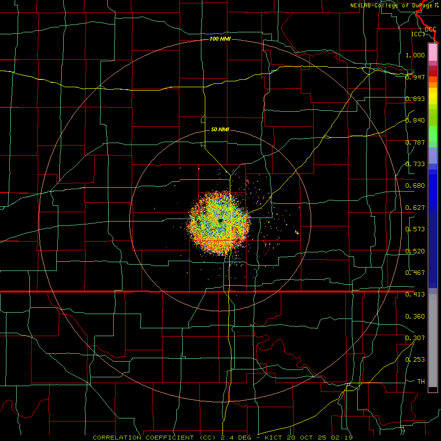Screen dimensions: 441x441
Task: Pick the pink swatch at top of color bar
Action: (x=433, y=52)
